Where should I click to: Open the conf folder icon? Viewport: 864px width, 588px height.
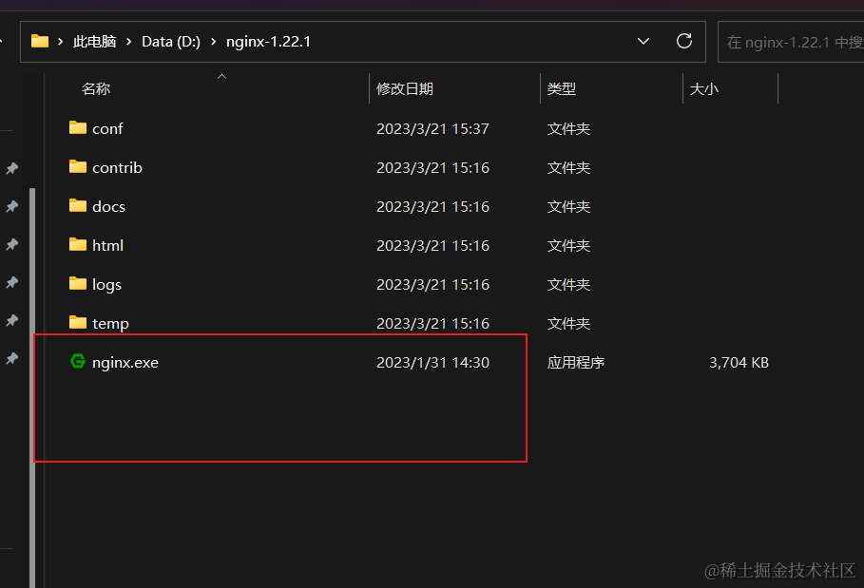(78, 127)
